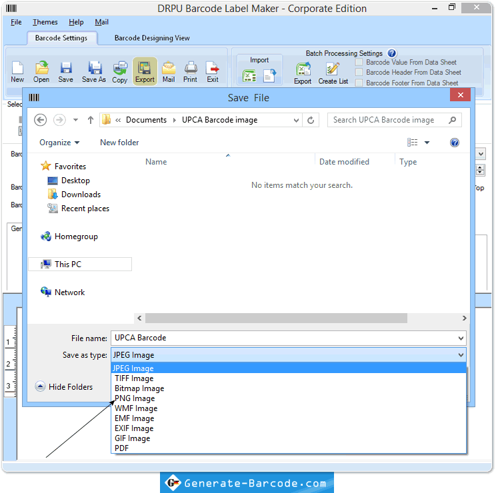Image resolution: width=496 pixels, height=493 pixels.
Task: Select Downloads in the navigation pane
Action: pos(75,195)
